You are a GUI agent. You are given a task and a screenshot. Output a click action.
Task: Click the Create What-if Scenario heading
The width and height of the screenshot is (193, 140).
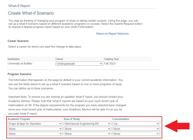(31, 13)
